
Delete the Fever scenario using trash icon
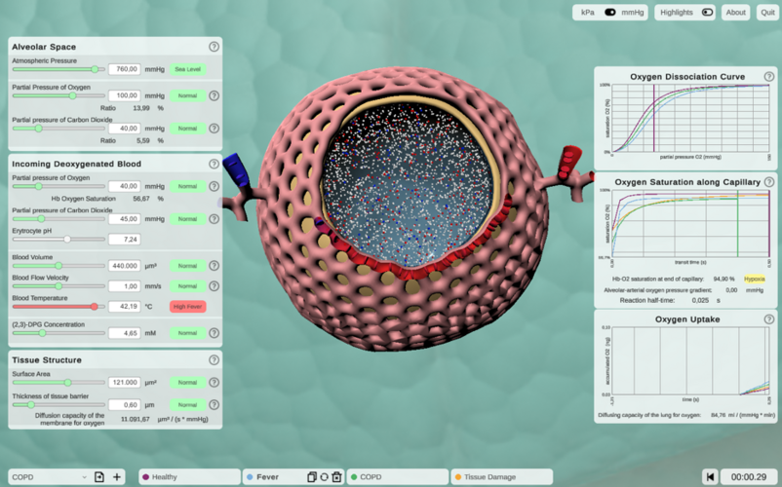point(336,477)
